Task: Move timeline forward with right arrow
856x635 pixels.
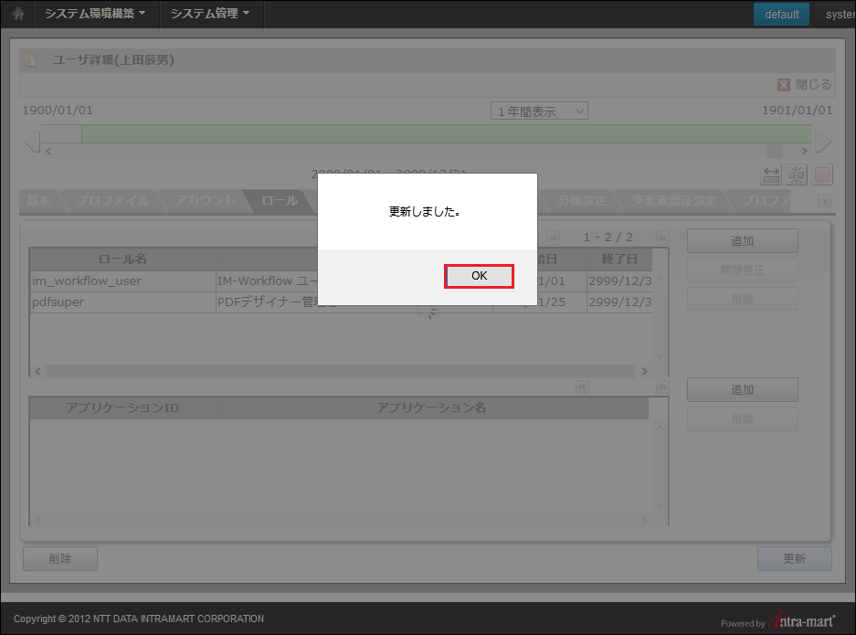Action: coord(823,141)
